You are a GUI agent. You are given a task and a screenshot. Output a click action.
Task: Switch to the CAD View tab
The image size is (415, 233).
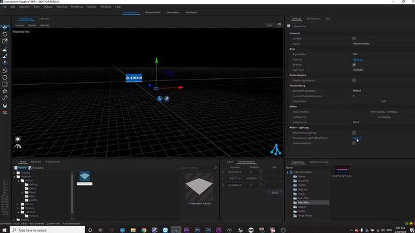pyautogui.click(x=44, y=19)
